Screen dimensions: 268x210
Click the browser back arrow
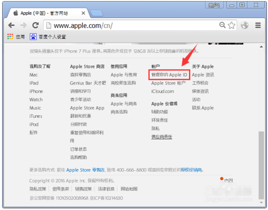[12, 25]
